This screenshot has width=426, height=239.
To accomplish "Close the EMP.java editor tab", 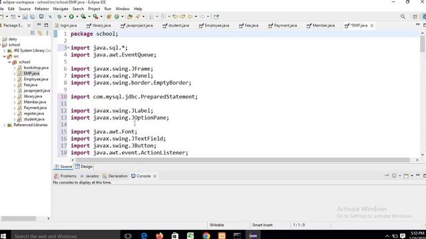I will click(372, 25).
